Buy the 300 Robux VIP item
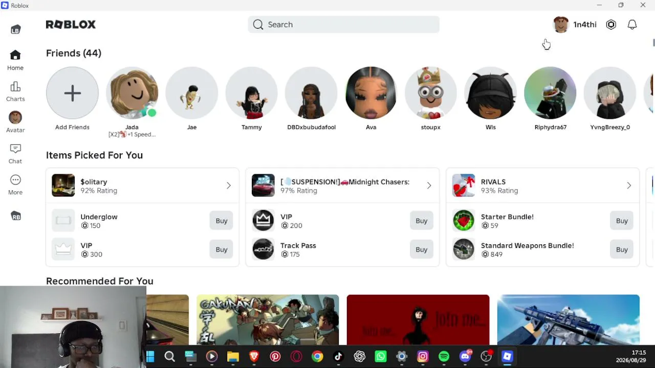655x368 pixels. click(222, 249)
